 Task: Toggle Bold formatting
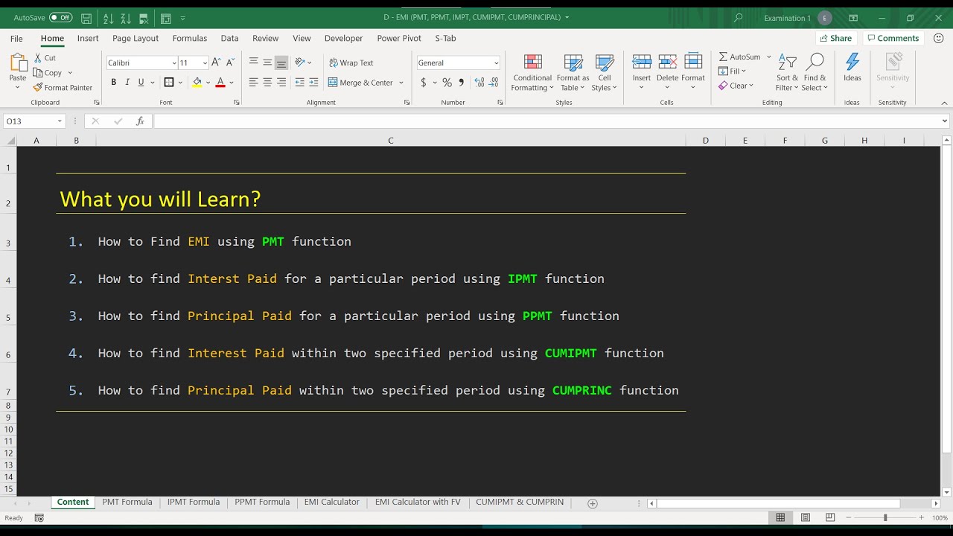113,83
